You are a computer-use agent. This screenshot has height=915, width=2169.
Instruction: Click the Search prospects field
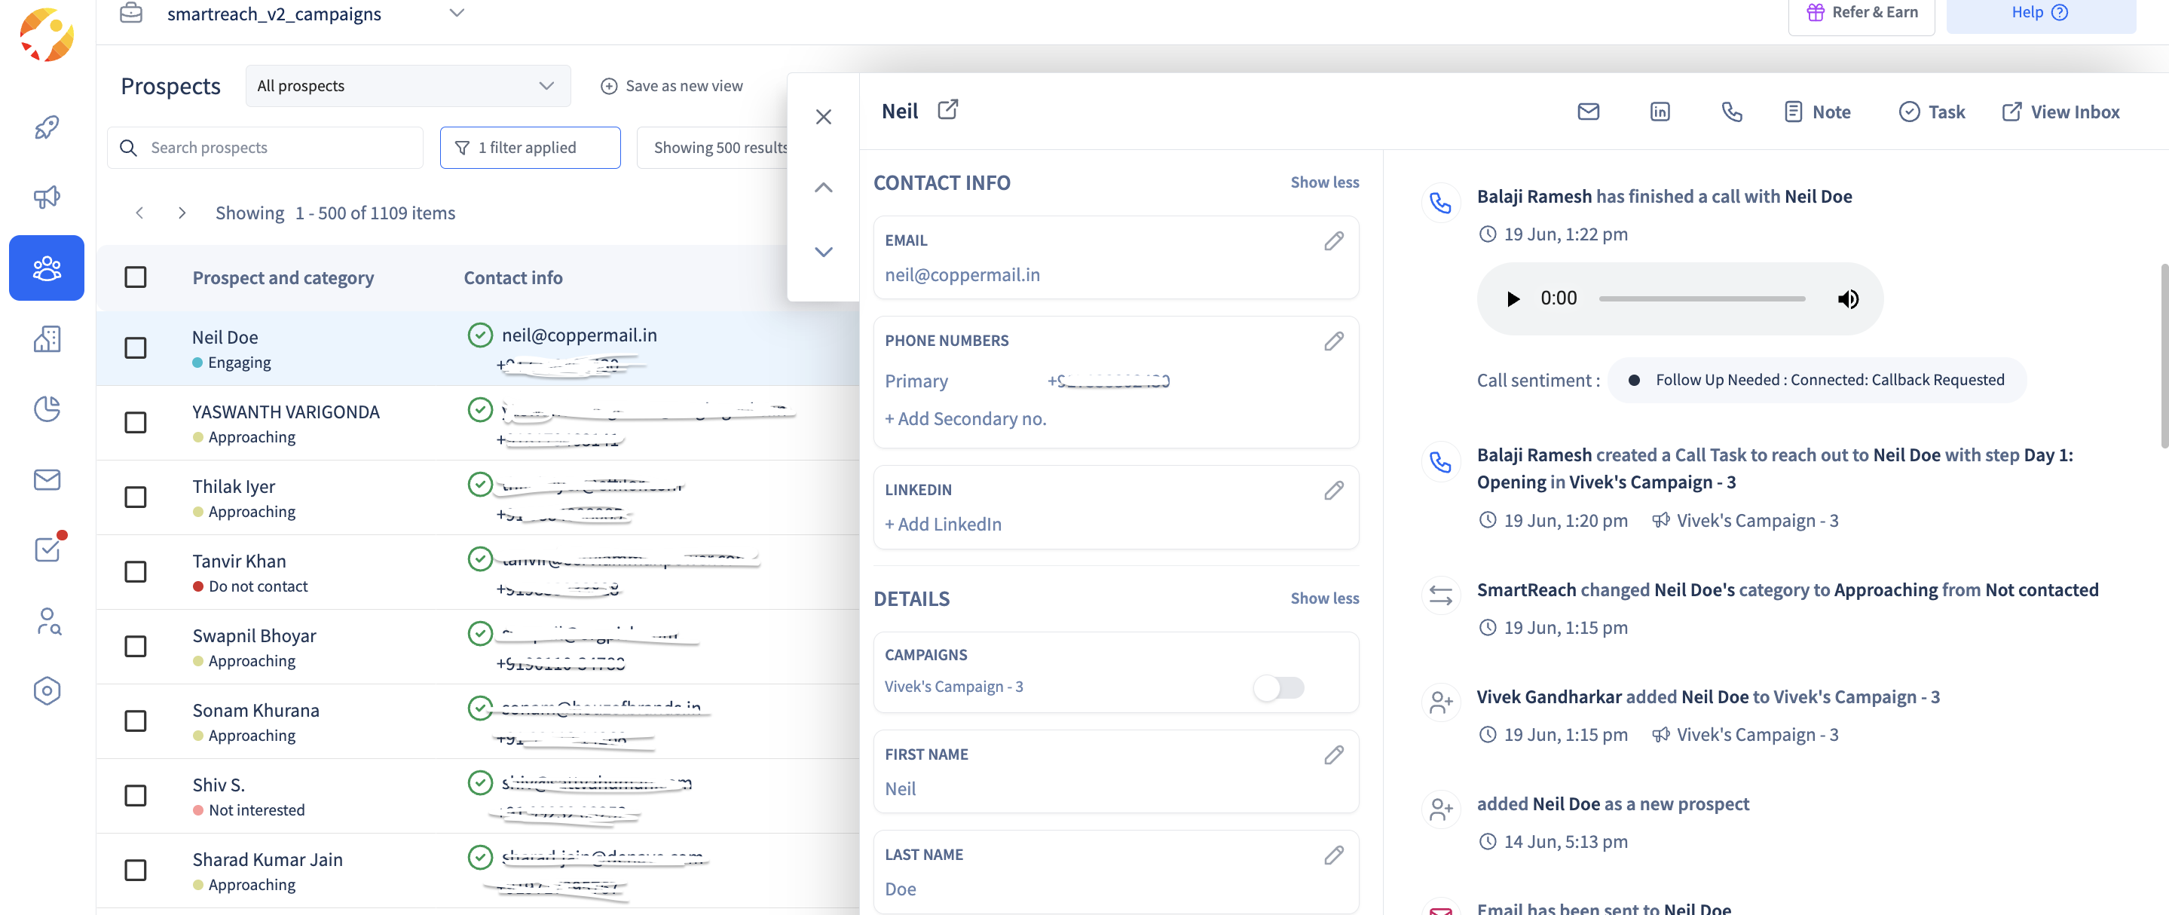(265, 147)
